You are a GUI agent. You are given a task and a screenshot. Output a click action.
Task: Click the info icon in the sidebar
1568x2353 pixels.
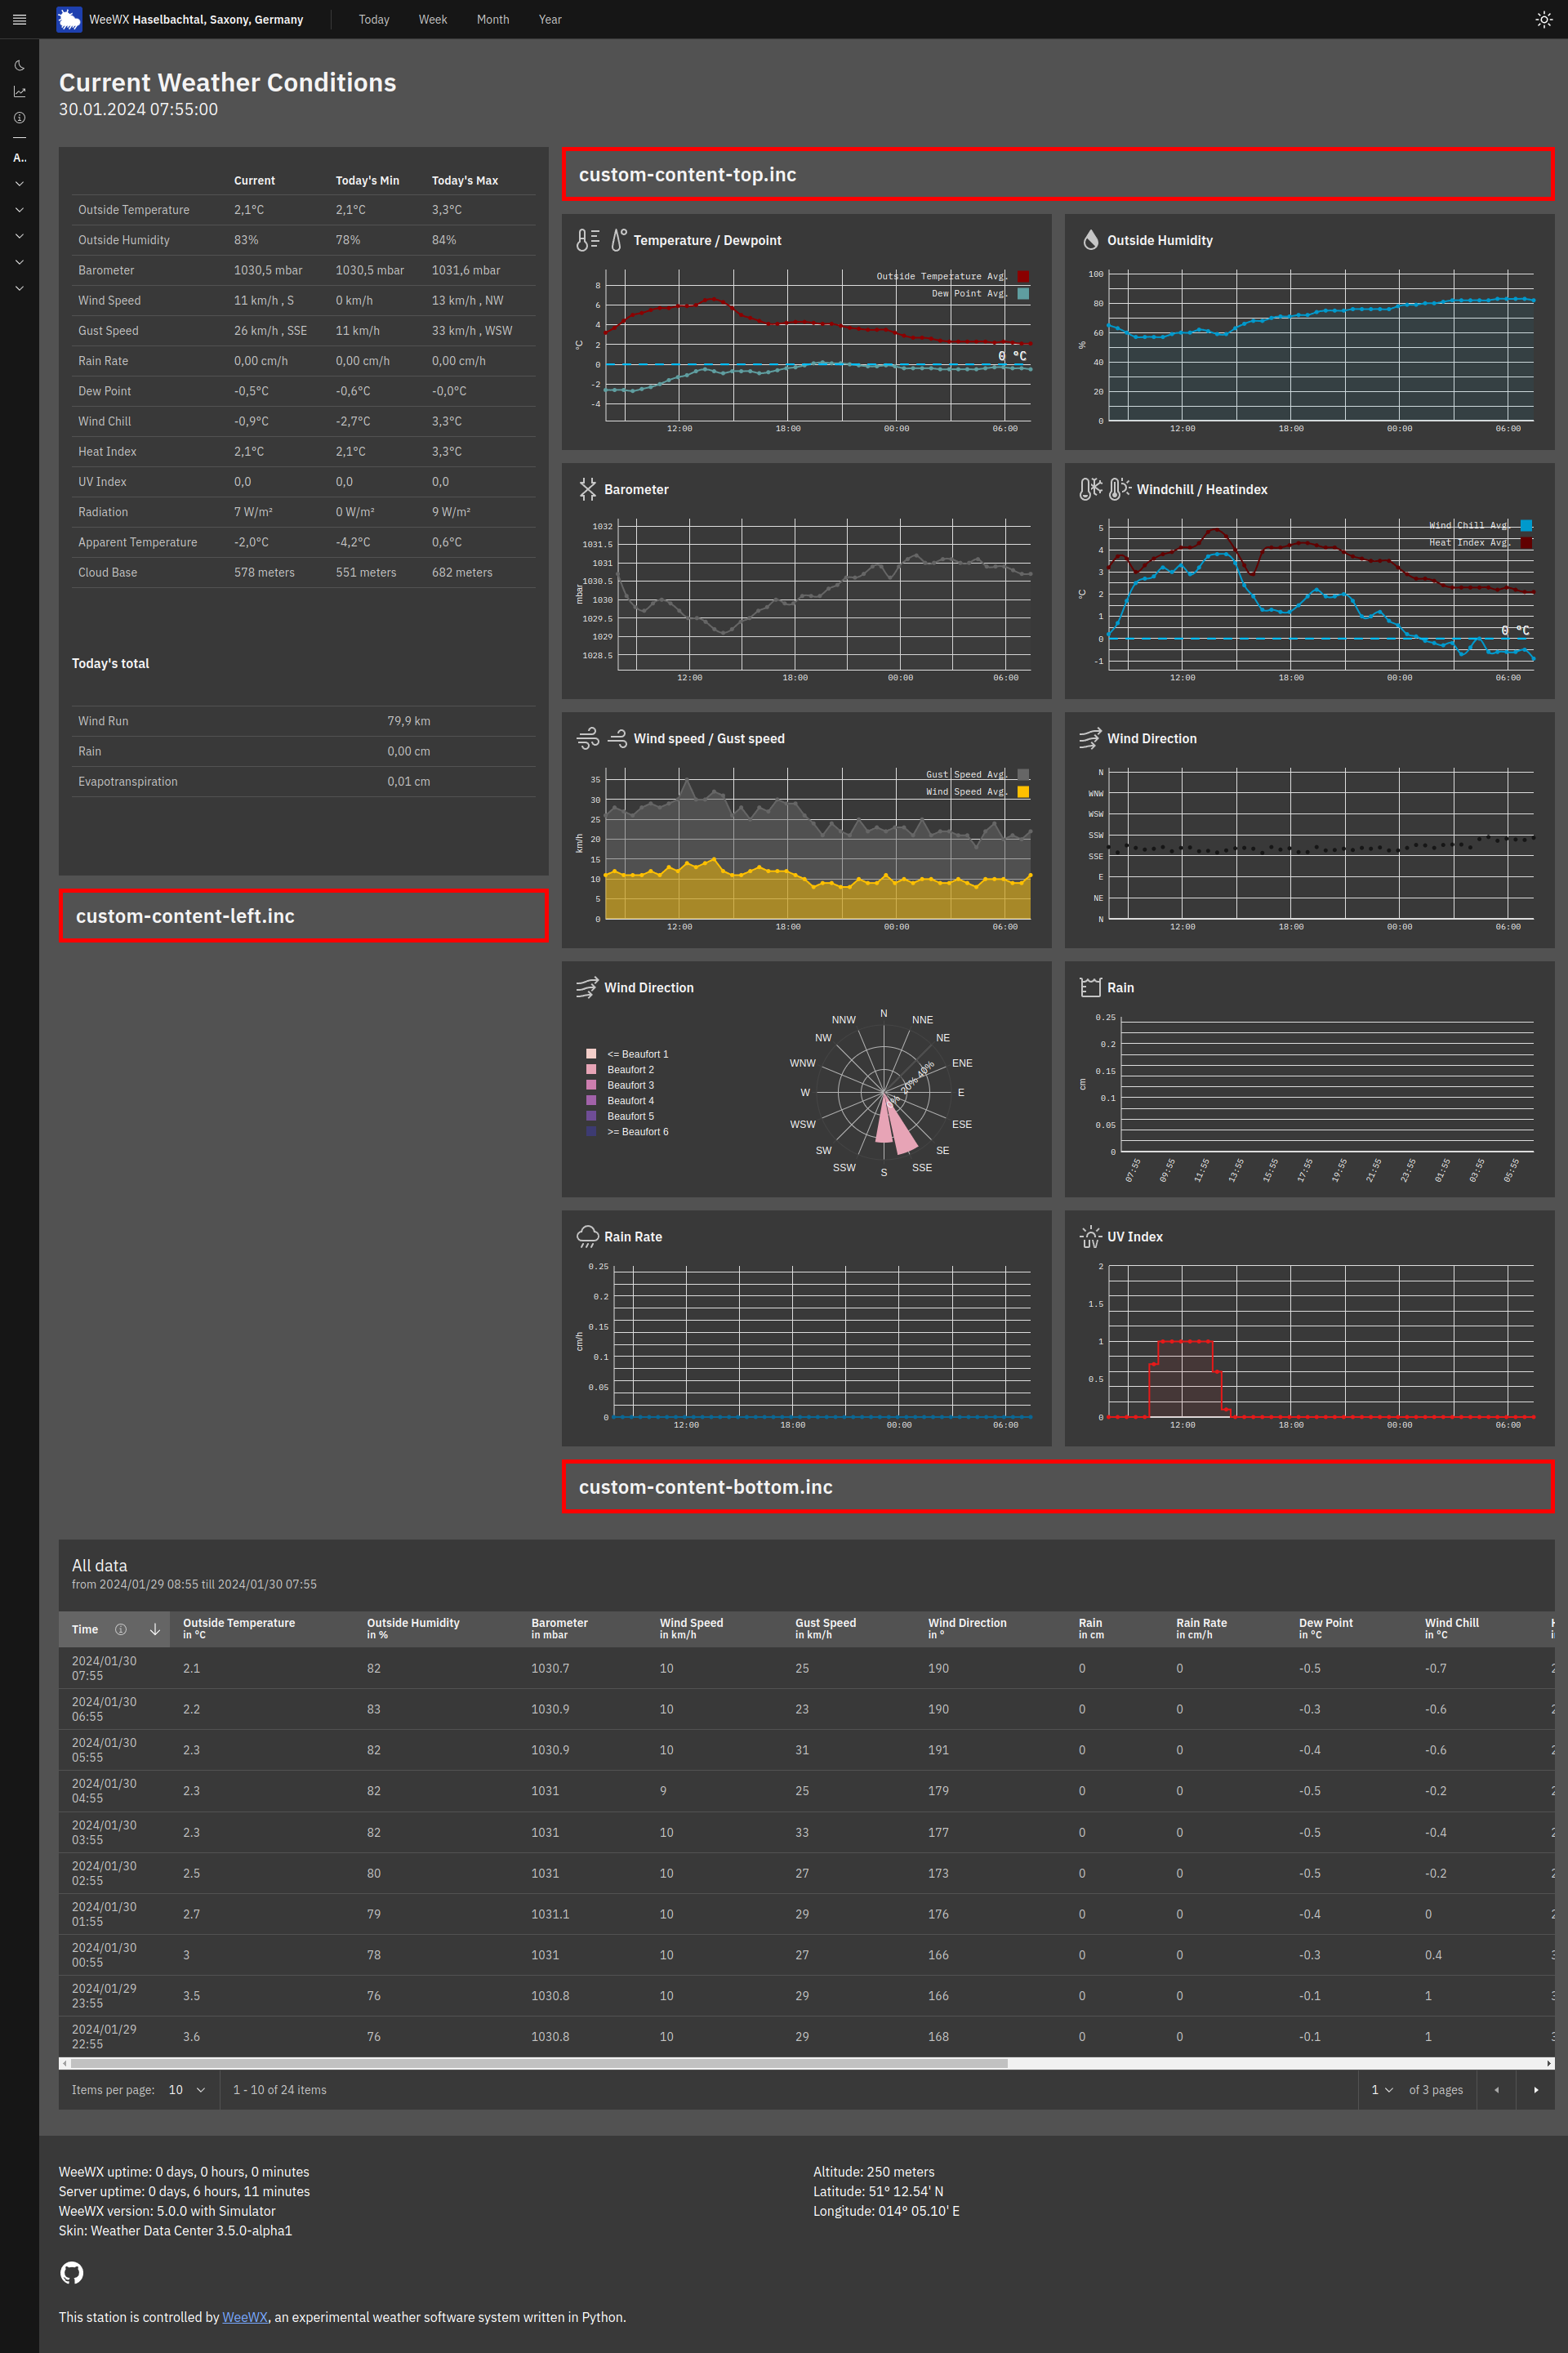tap(18, 117)
